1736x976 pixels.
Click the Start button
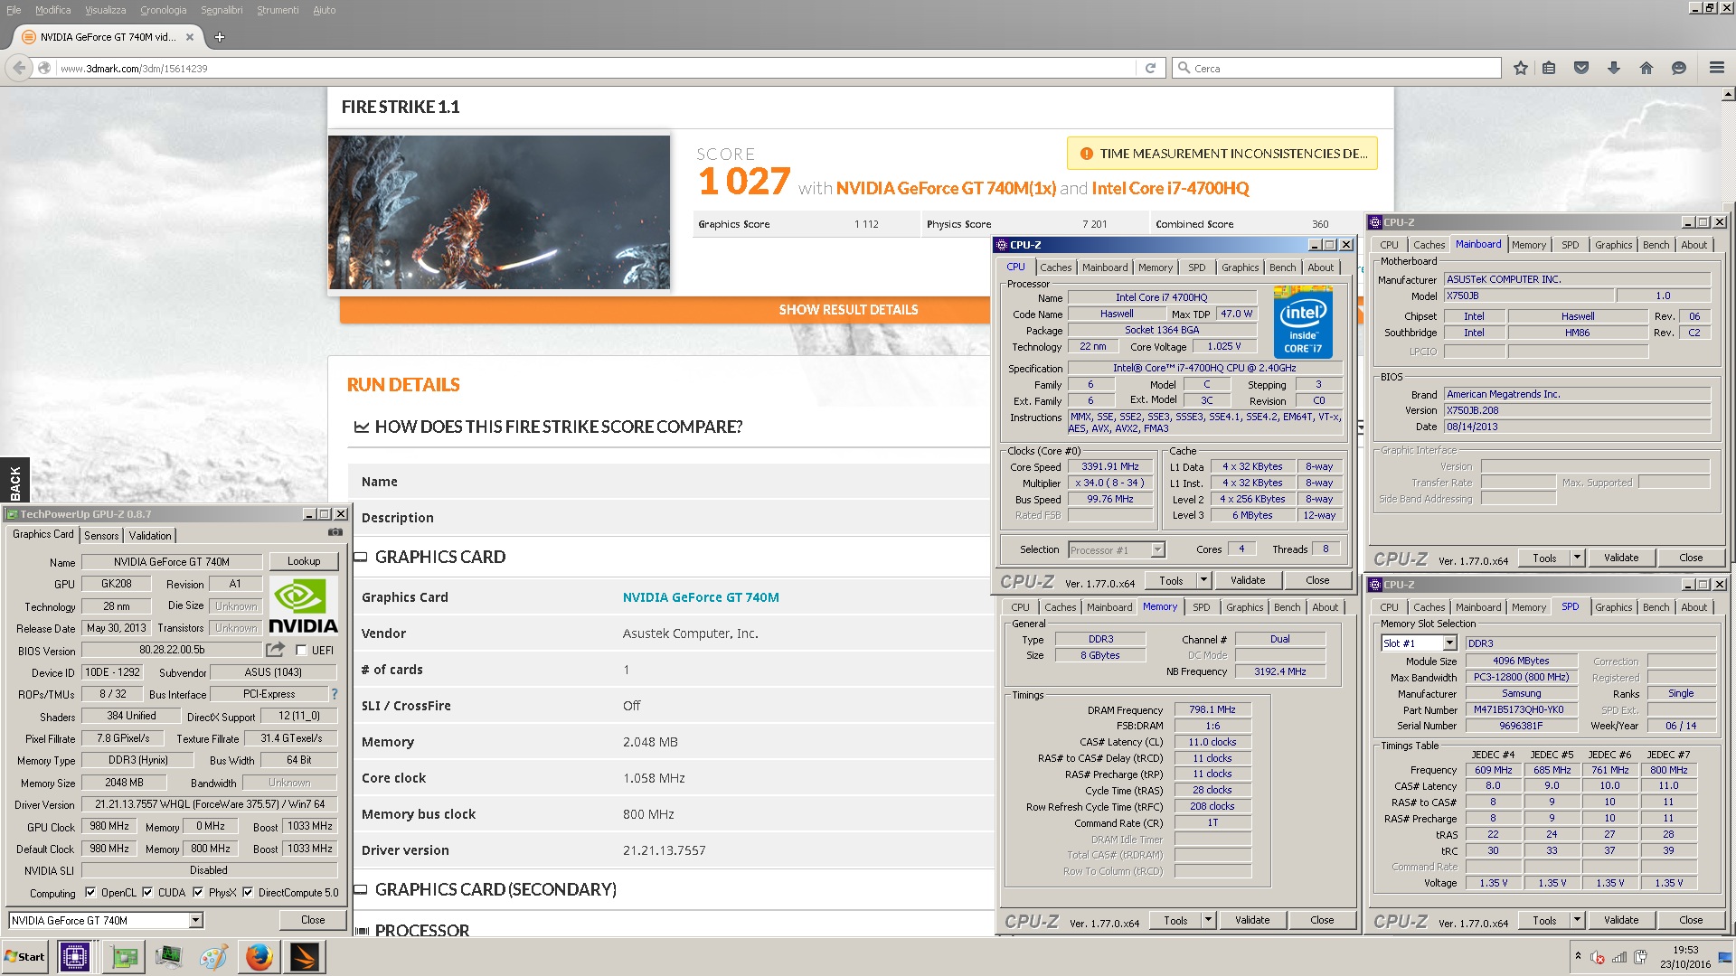(24, 957)
